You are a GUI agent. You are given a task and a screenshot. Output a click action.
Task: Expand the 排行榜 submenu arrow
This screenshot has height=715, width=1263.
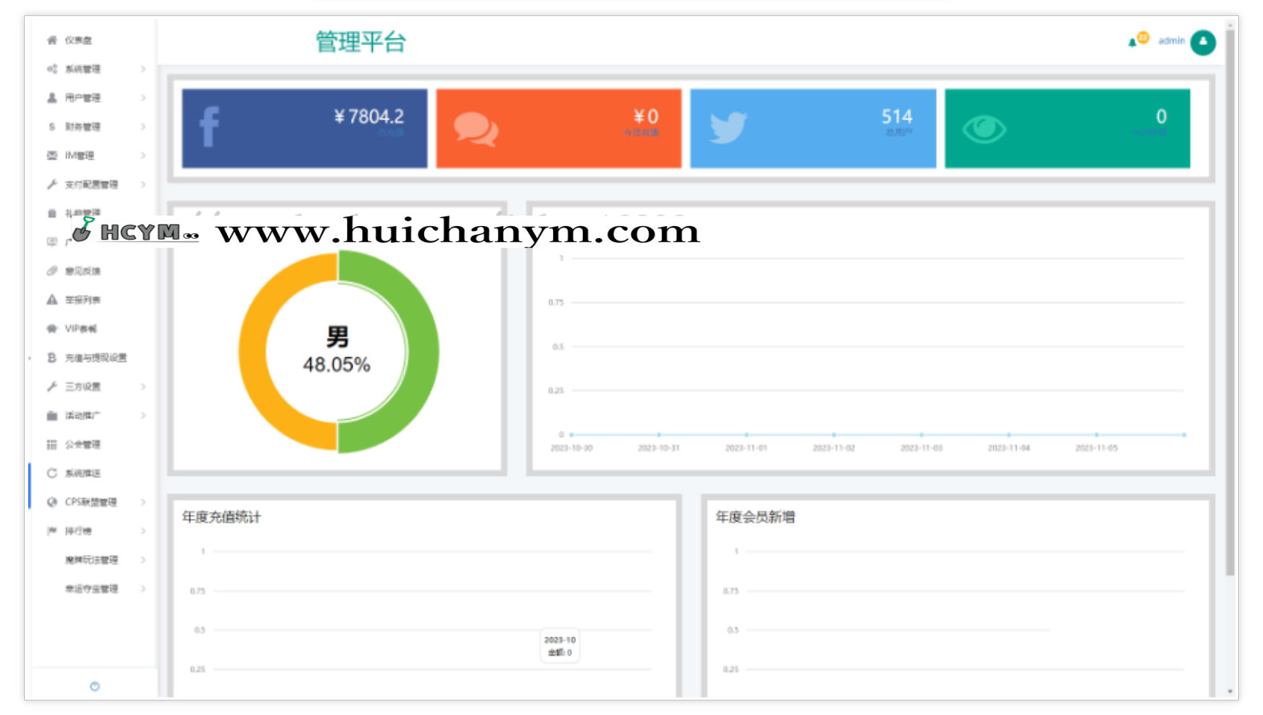(x=142, y=531)
